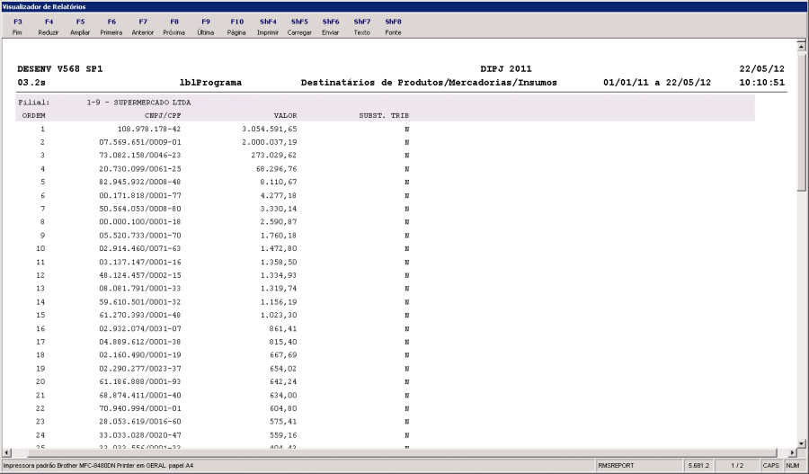Click value 273.029,62
The height and width of the screenshot is (474, 809).
[274, 156]
